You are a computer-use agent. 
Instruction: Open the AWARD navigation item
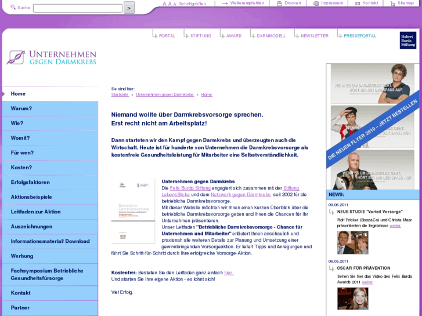tap(234, 36)
